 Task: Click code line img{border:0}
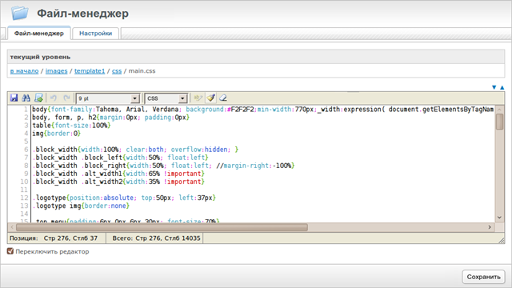[x=56, y=134]
